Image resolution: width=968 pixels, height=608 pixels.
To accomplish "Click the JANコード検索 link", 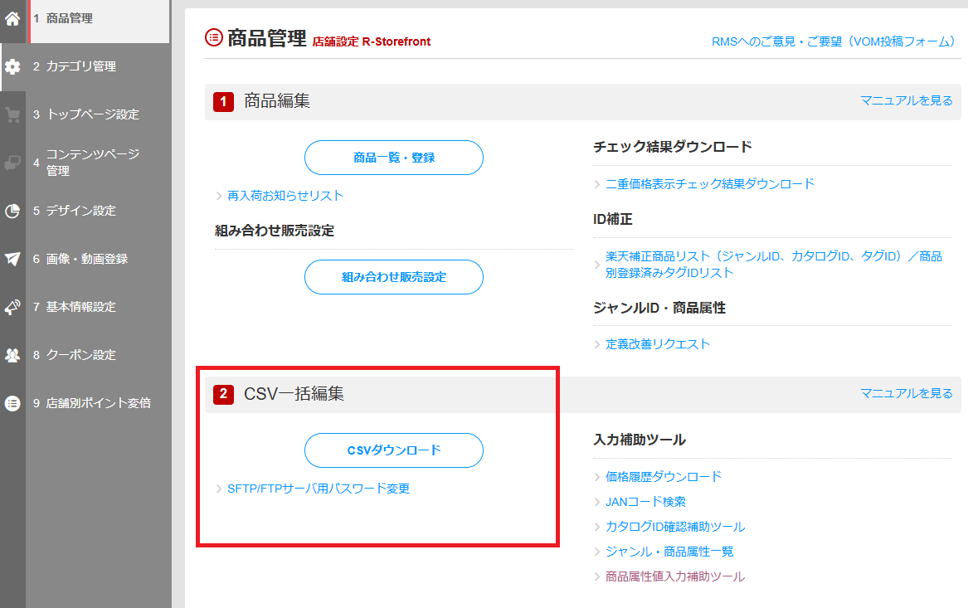I will [643, 501].
